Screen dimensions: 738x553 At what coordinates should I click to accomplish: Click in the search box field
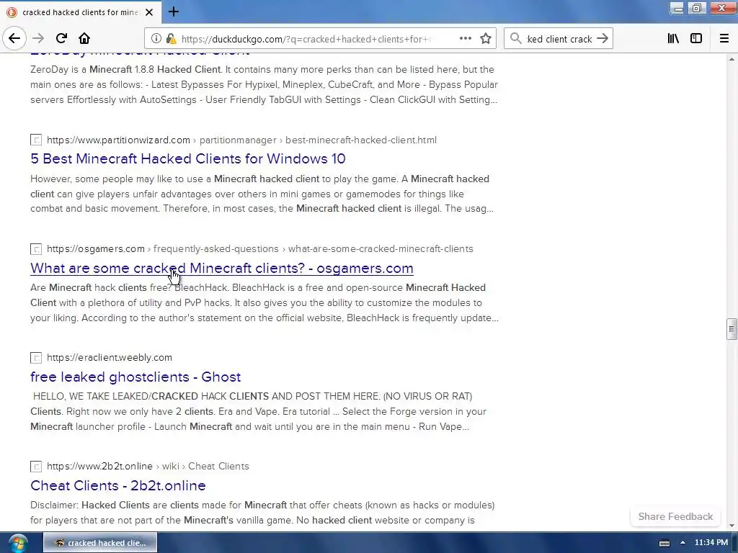[x=559, y=39]
